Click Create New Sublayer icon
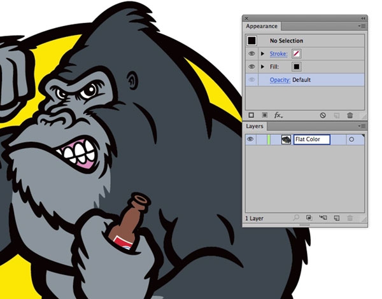This screenshot has width=382, height=299. (323, 218)
